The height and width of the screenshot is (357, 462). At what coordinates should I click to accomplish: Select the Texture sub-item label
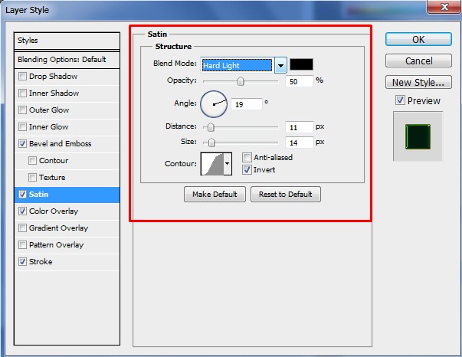[52, 177]
